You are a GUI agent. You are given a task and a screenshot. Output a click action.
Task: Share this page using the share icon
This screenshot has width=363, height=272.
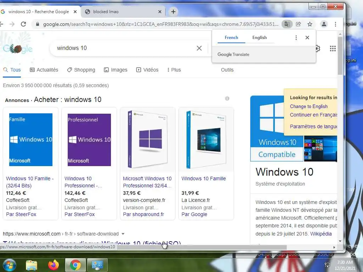pos(298,24)
